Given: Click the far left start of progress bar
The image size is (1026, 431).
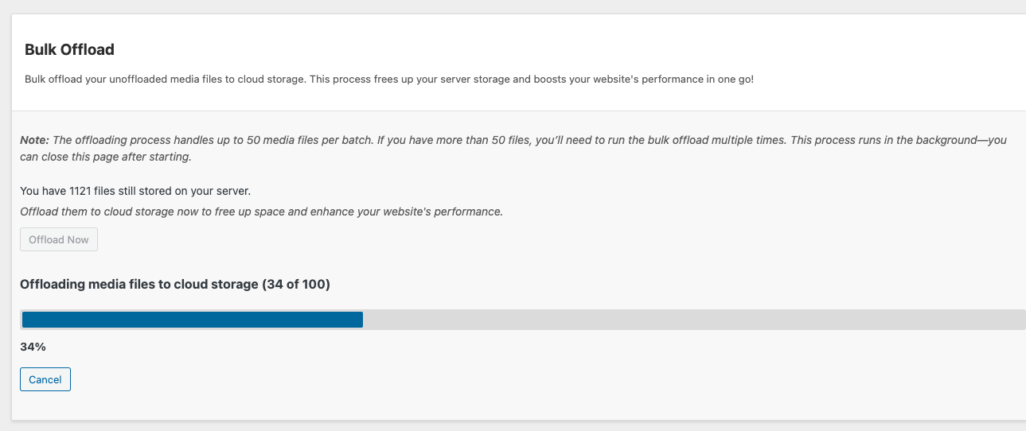Looking at the screenshot, I should (x=25, y=320).
